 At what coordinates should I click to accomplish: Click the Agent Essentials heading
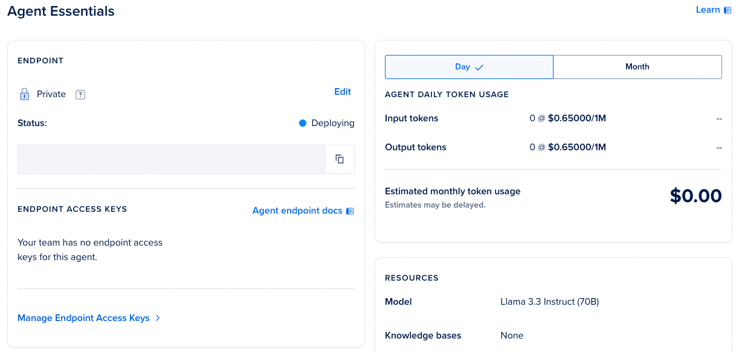[x=61, y=11]
